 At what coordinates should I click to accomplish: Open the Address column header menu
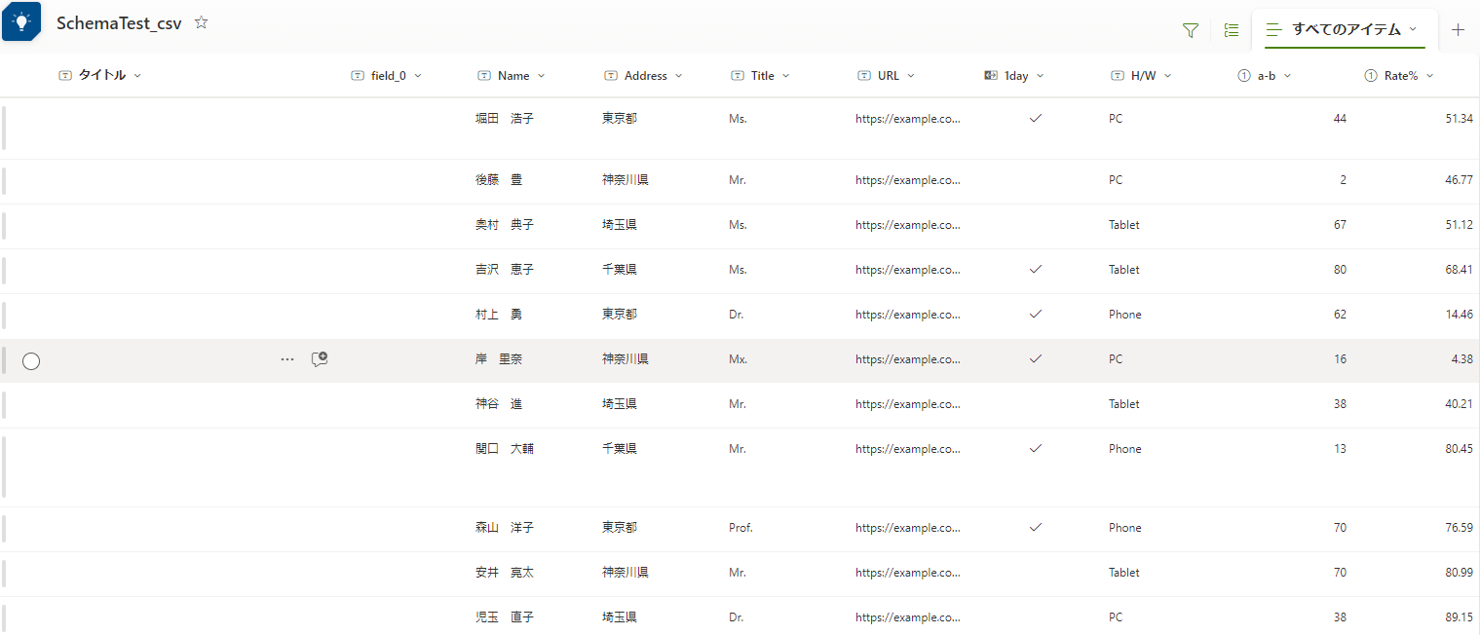643,75
